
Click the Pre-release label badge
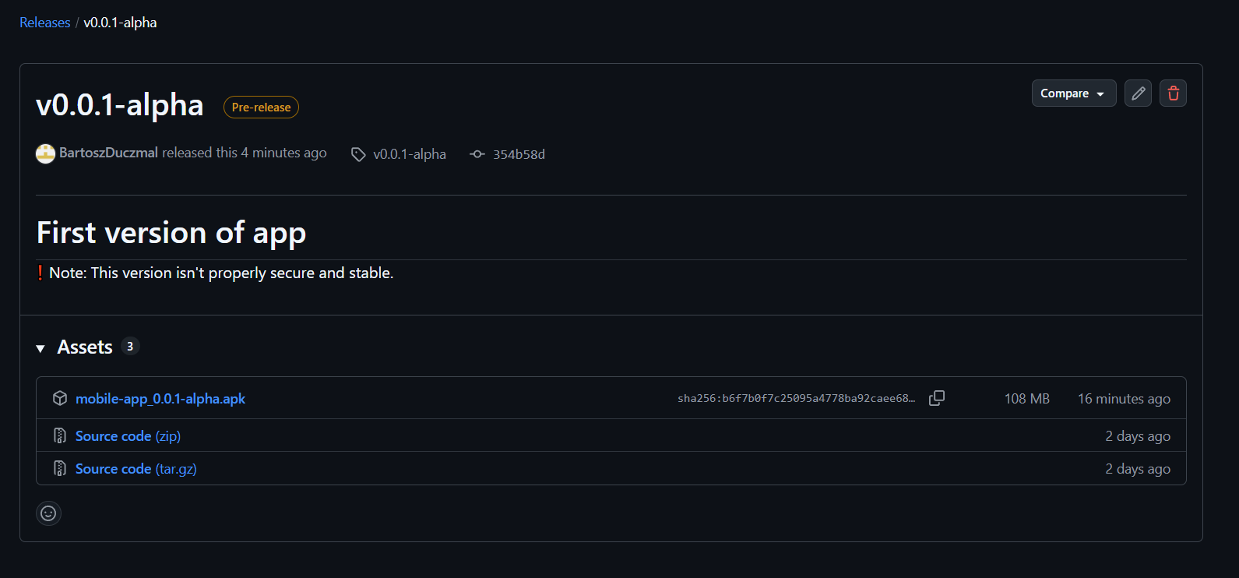pos(261,107)
